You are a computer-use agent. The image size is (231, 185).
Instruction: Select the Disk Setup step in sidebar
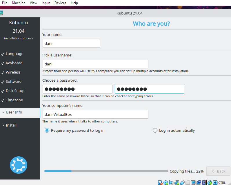coord(15,91)
